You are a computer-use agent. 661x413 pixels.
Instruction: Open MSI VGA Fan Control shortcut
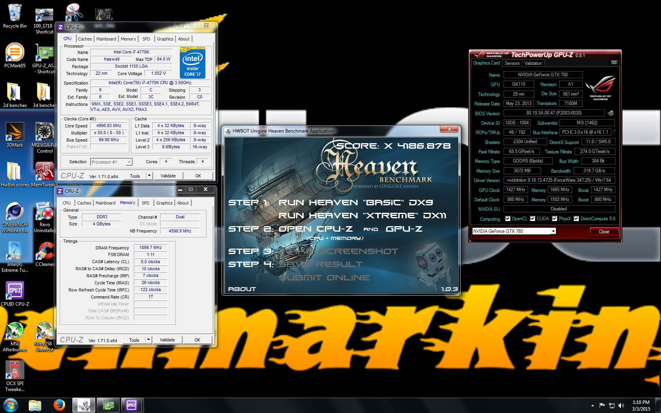point(44,138)
